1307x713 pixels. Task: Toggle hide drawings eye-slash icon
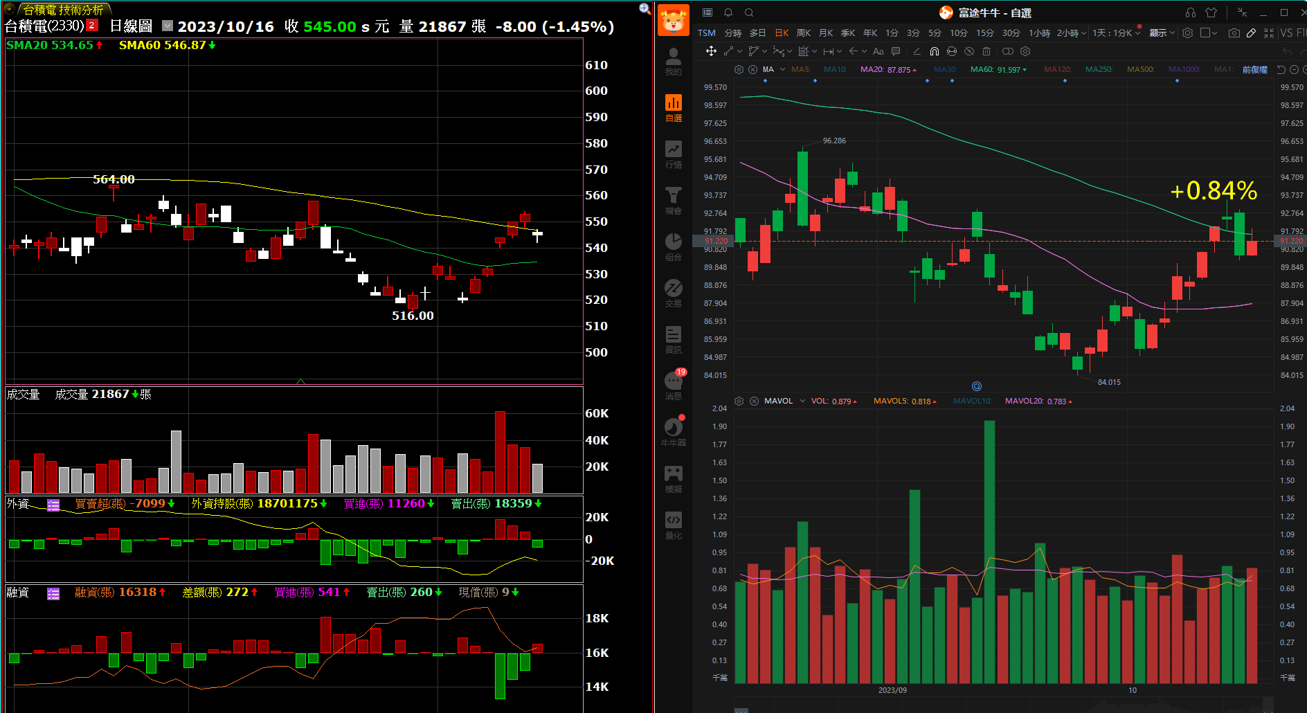tap(969, 51)
